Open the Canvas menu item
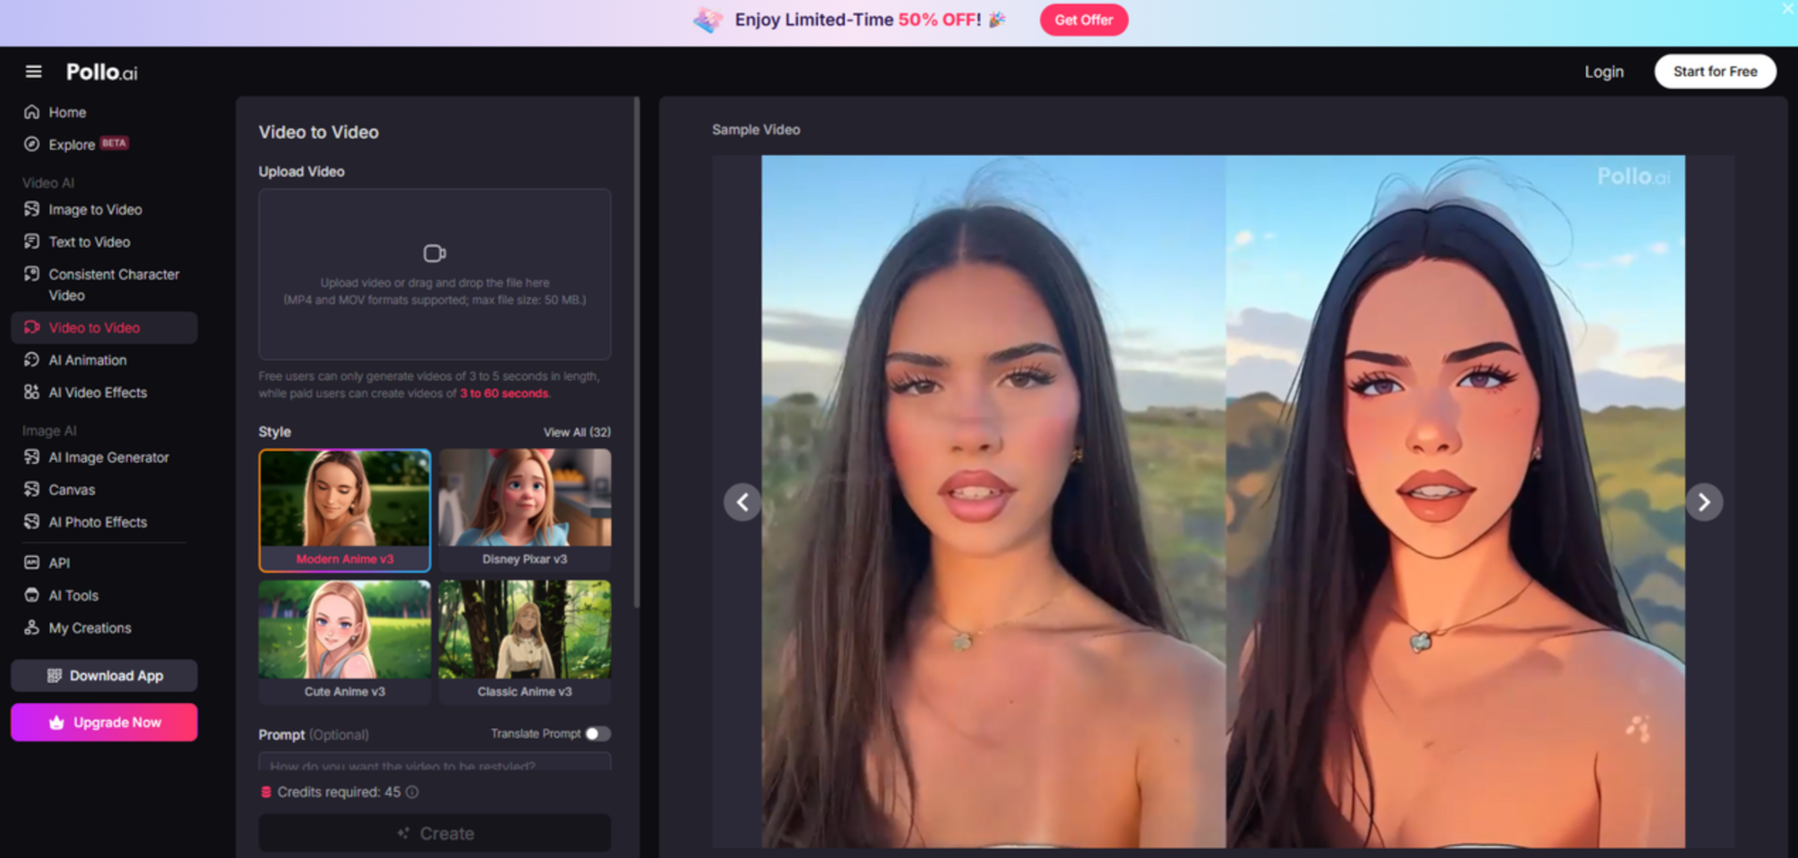Image resolution: width=1798 pixels, height=858 pixels. [x=72, y=489]
